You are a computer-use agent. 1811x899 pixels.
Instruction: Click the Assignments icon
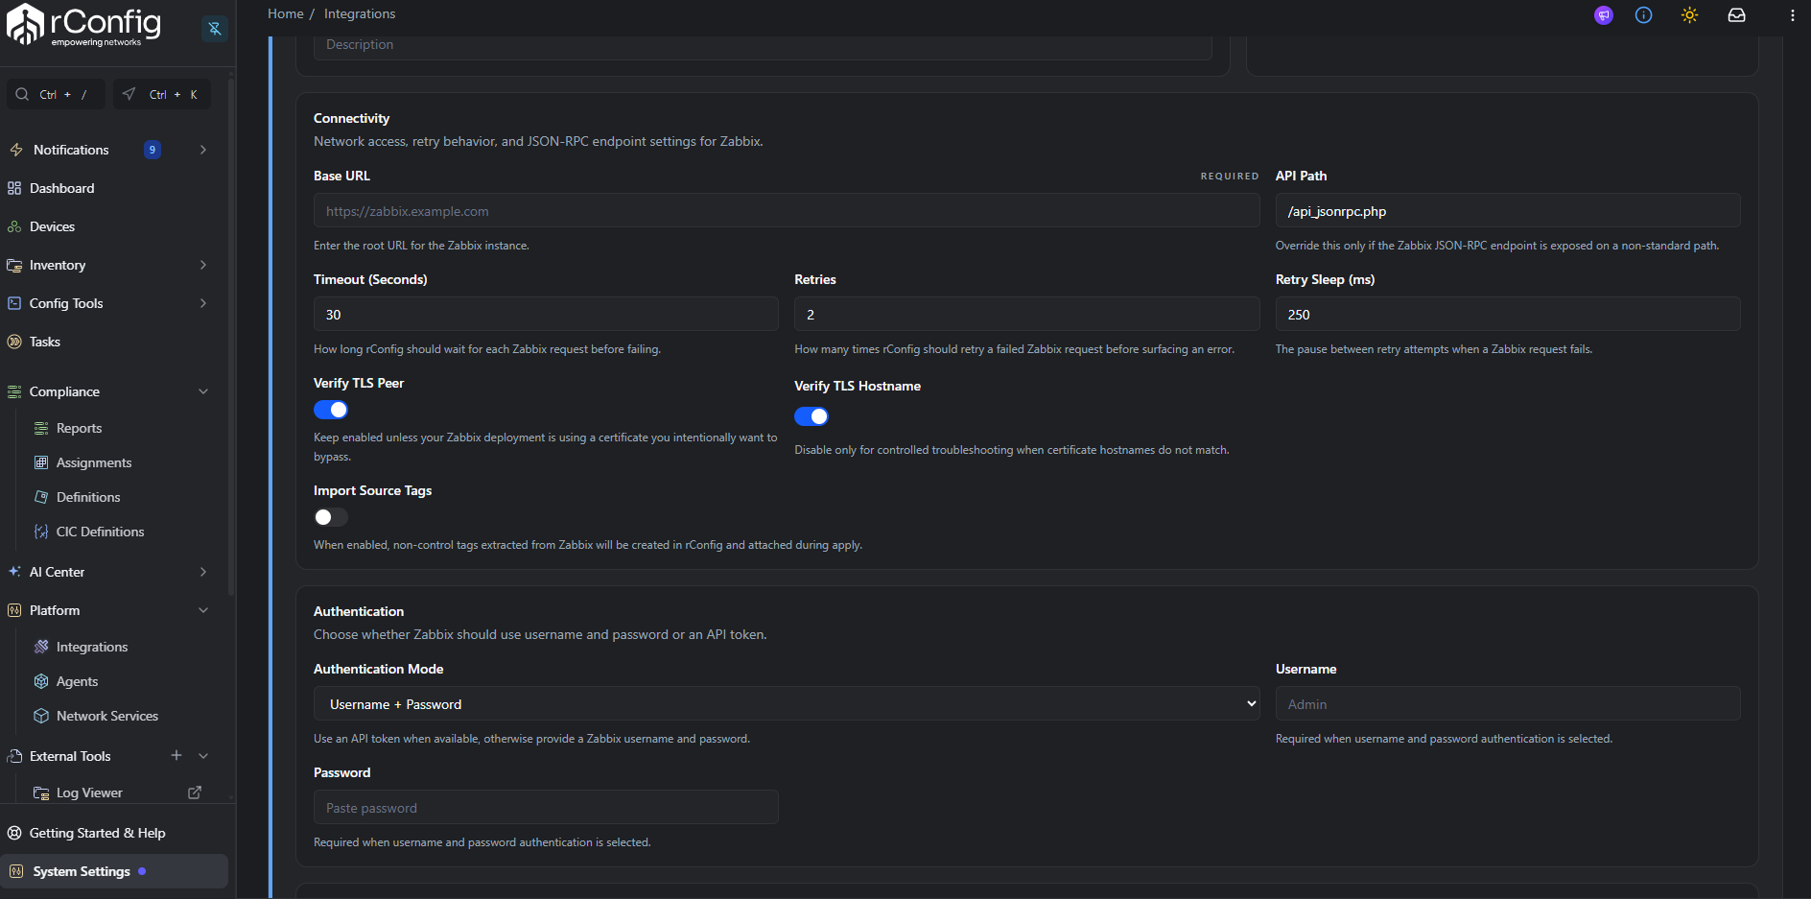[x=41, y=462]
